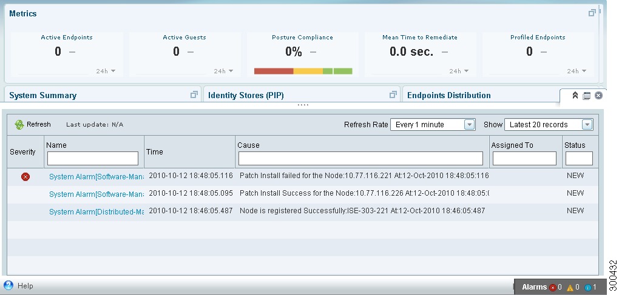
Task: Close the alarms pane
Action: coord(598,95)
